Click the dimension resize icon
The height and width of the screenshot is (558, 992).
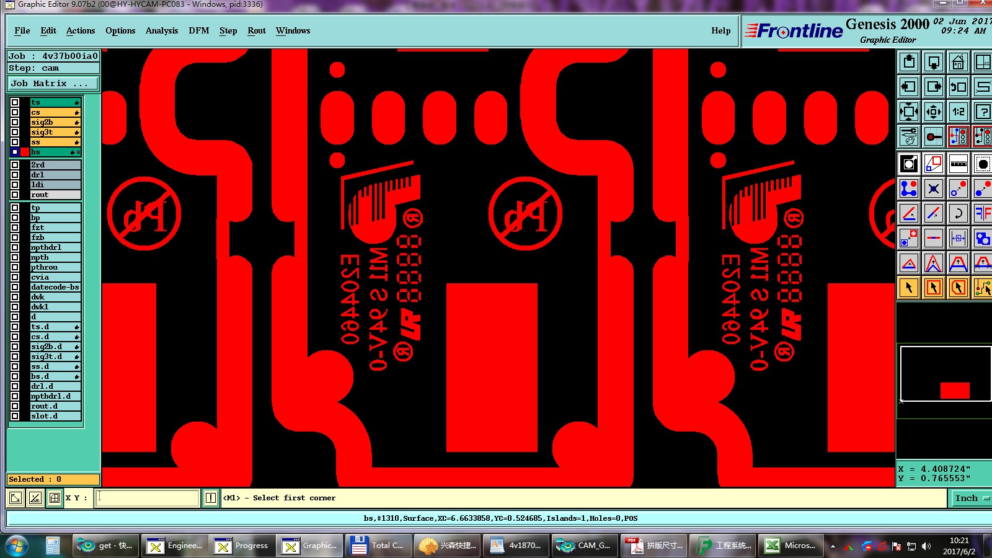point(959,238)
